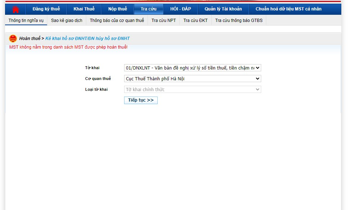Select the Tra cứu NPT tab
This screenshot has height=210, width=355.
[x=163, y=21]
